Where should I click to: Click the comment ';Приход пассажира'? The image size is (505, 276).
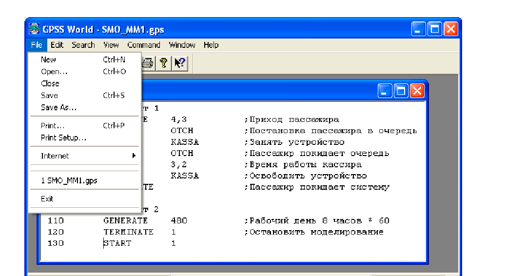pos(292,119)
